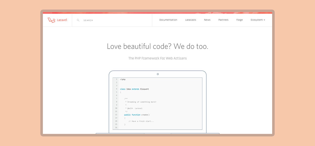Click the Laravel logo icon

[51, 20]
